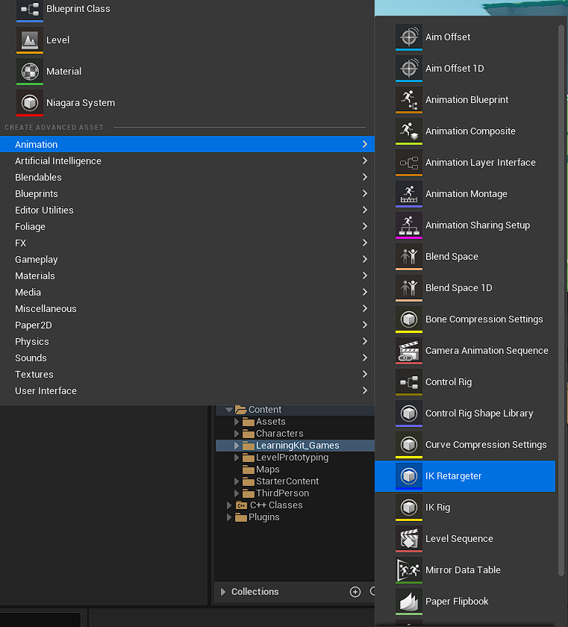The width and height of the screenshot is (568, 627).
Task: Expand the LearningKit_Games folder arrow
Action: (x=237, y=446)
